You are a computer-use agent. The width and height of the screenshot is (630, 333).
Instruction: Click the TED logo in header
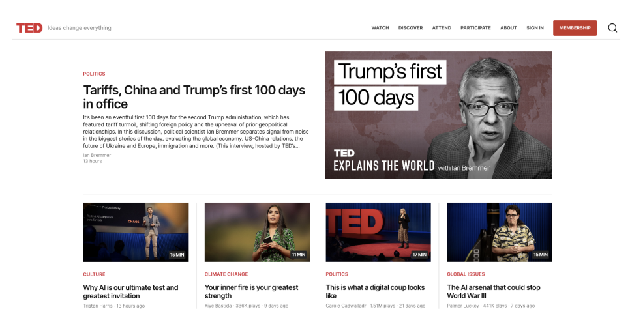(x=29, y=28)
